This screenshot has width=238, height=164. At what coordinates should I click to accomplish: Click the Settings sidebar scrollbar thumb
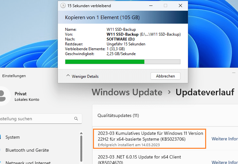click(81, 149)
